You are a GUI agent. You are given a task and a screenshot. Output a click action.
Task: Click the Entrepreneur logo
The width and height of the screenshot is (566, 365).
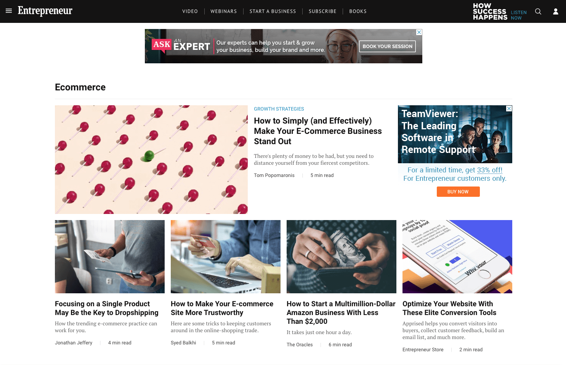click(45, 11)
